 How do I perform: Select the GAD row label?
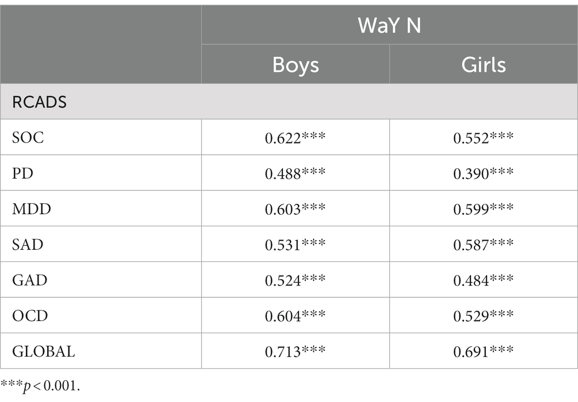click(x=29, y=280)
